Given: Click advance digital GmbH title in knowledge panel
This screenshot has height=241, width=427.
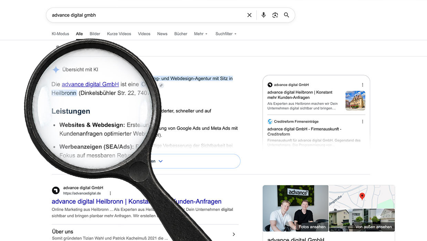Looking at the screenshot, I should [296, 239].
